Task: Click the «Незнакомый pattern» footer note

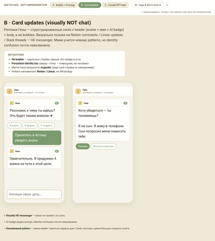Action: 67,228
